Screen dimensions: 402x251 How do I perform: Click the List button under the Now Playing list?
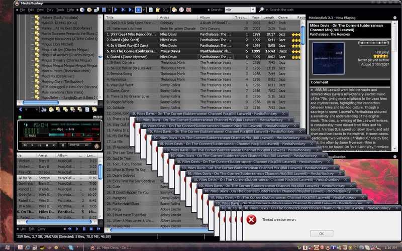click(x=23, y=229)
